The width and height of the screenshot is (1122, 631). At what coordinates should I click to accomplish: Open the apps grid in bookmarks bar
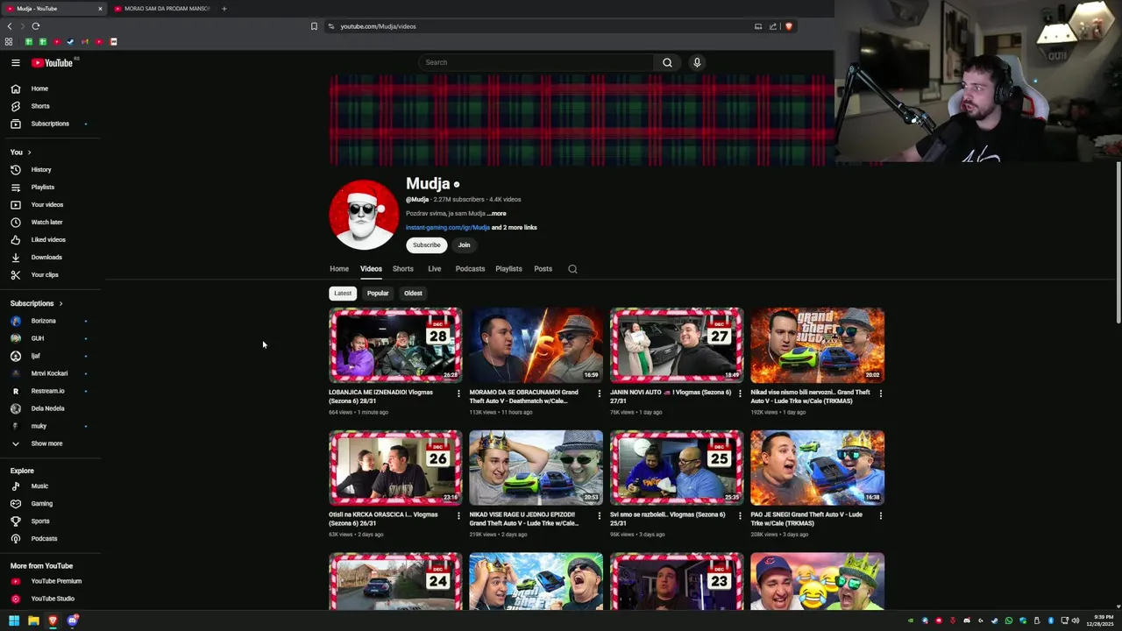[9, 41]
